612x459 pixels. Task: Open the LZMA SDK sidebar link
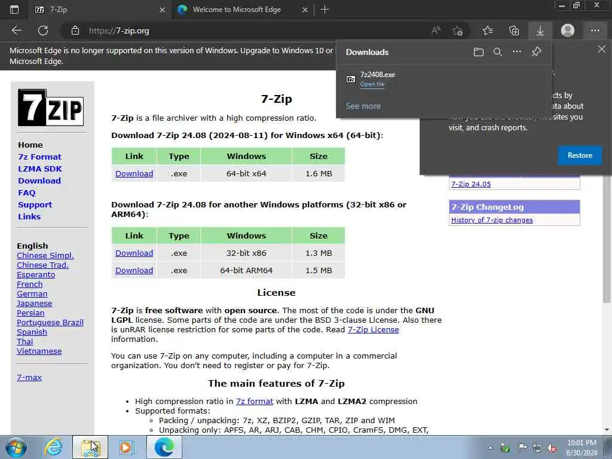click(x=40, y=169)
